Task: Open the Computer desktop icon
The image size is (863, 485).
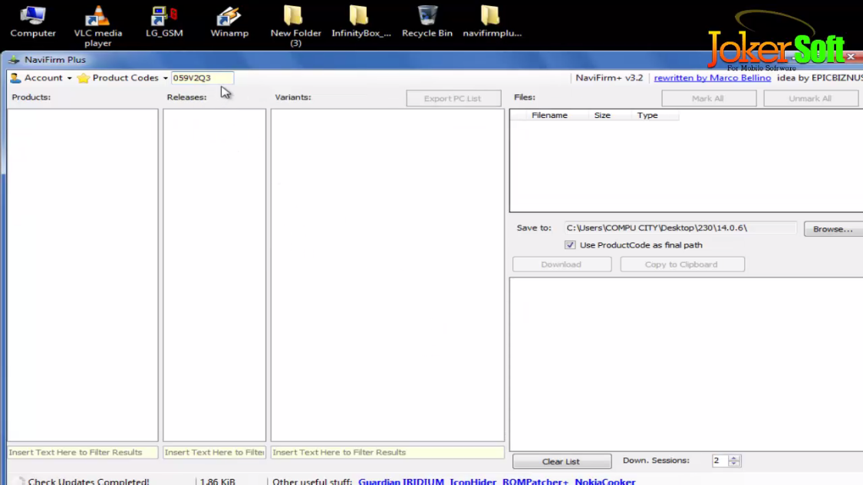Action: [x=32, y=21]
